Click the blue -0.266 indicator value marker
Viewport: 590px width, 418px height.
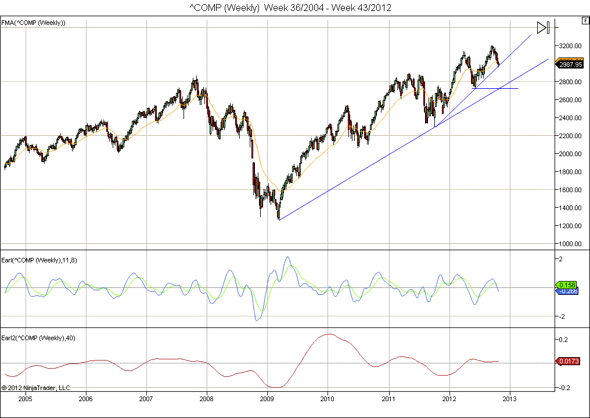pyautogui.click(x=568, y=292)
